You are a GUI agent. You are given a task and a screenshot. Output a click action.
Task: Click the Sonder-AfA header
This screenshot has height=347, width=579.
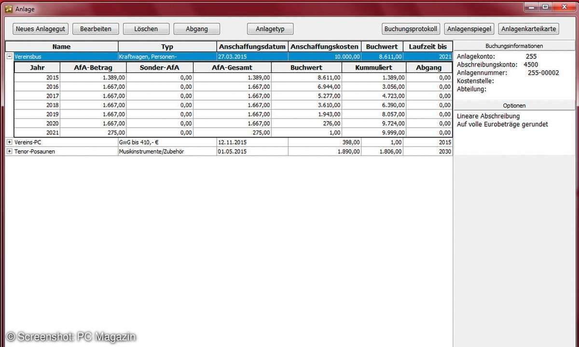point(160,67)
